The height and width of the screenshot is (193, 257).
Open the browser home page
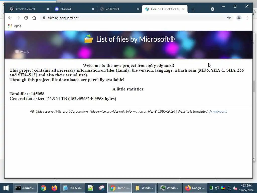(x=34, y=18)
